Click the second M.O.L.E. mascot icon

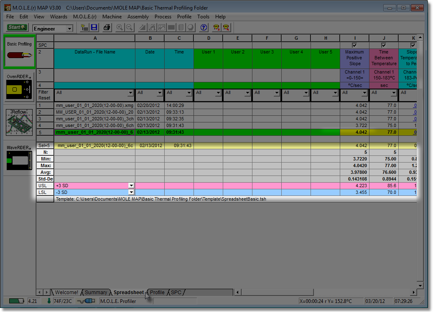pyautogui.click(x=227, y=28)
